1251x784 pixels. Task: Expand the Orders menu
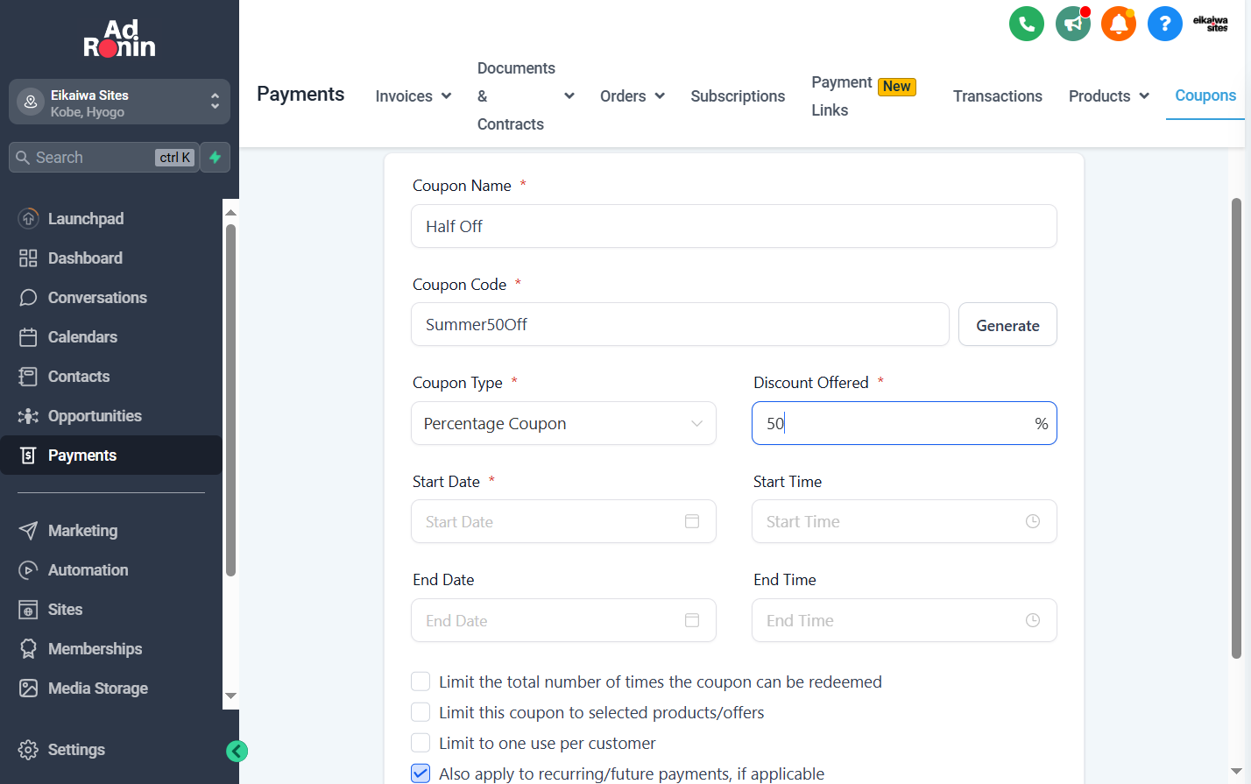632,96
